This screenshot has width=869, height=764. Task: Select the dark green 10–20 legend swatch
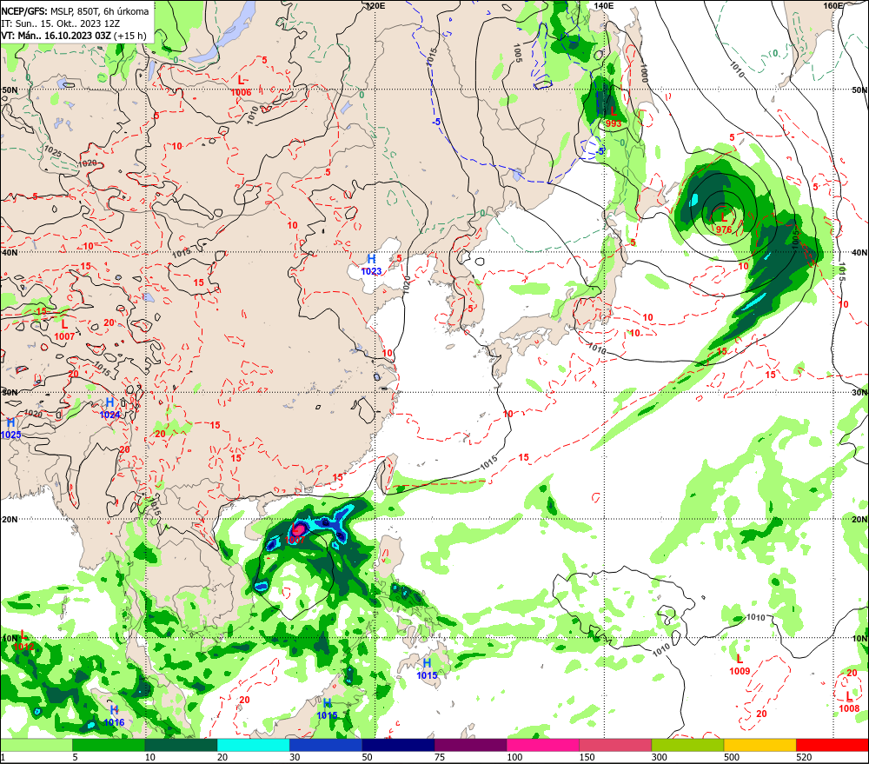(181, 745)
